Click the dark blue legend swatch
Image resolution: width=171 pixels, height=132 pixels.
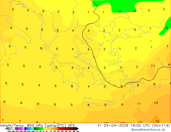(25, 128)
